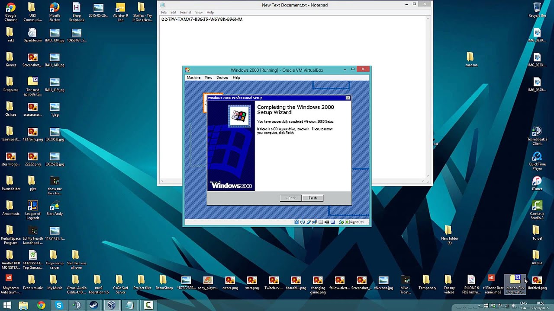Select the League of Legends desktop shortcut
Screen dimensions: 554x311
32,210
